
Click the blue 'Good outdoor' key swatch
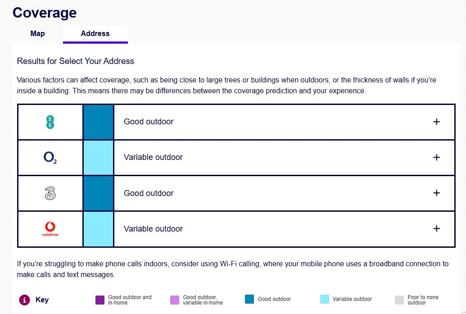click(x=249, y=299)
